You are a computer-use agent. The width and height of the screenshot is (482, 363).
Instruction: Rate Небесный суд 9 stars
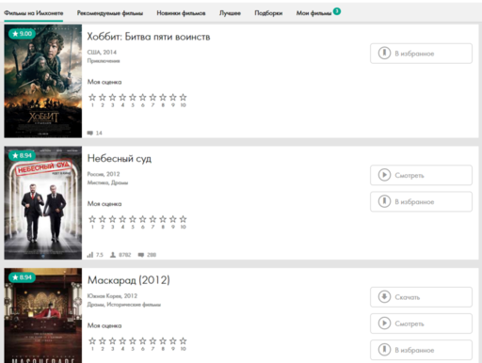pos(173,219)
